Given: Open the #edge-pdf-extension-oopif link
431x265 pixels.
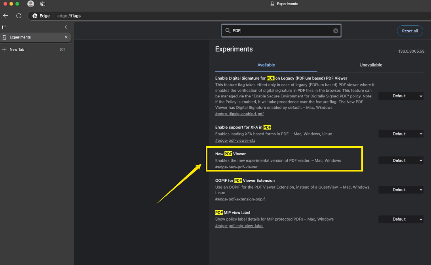Looking at the screenshot, I should (240, 199).
